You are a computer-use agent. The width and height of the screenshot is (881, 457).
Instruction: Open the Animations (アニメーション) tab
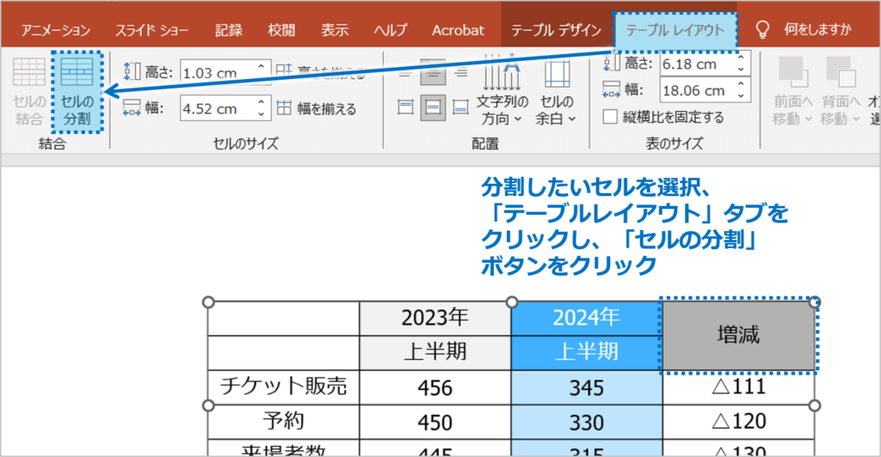pyautogui.click(x=56, y=30)
